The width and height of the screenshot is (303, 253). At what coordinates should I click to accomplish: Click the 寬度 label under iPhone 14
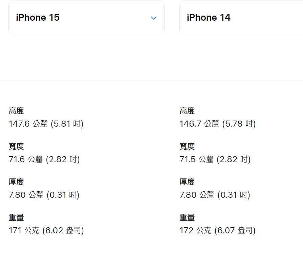187,146
